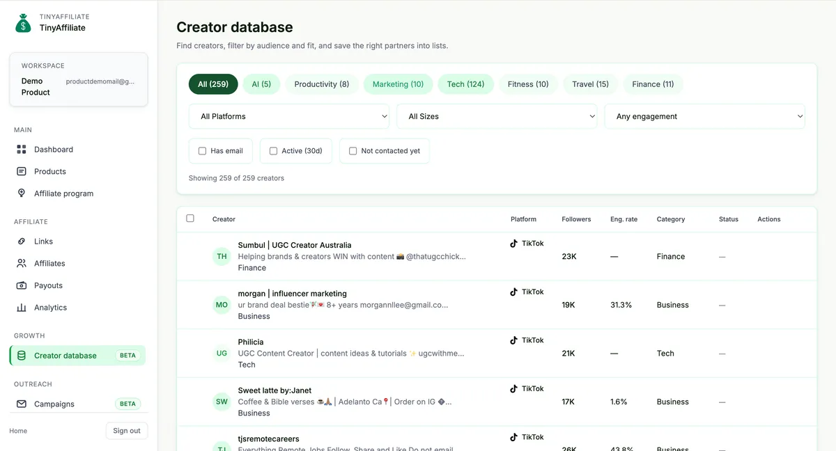This screenshot has width=836, height=451.
Task: Click the Platform column header
Action: [523, 219]
